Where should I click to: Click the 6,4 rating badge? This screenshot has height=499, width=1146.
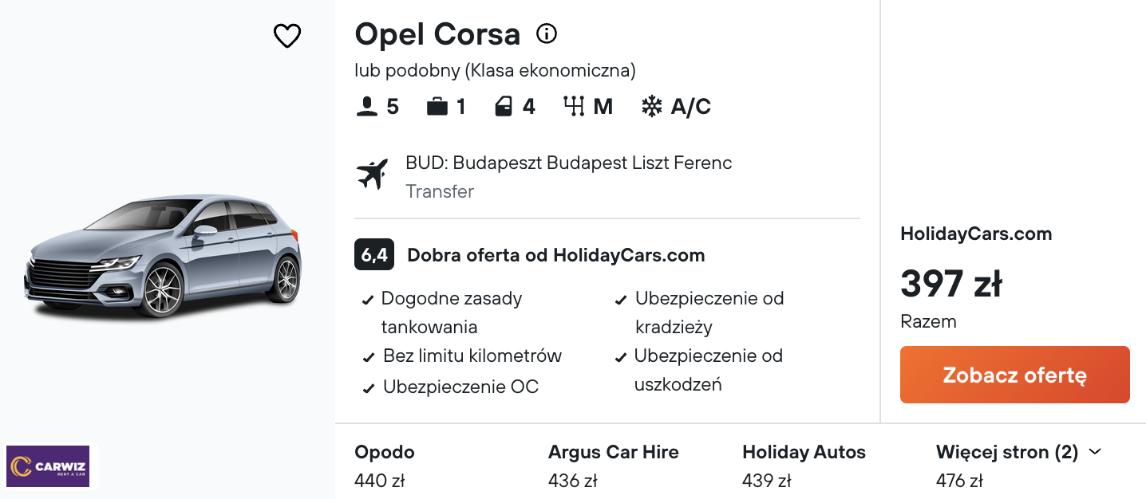coord(374,255)
